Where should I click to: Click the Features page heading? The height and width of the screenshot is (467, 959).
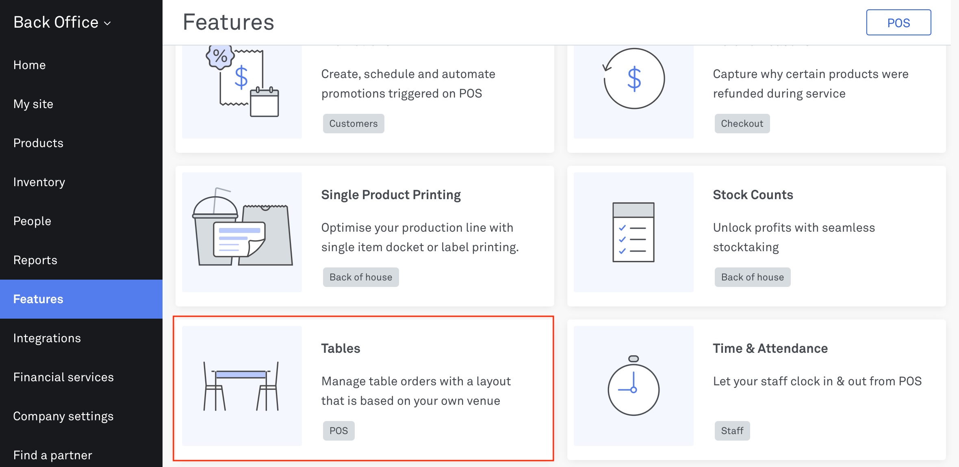228,22
